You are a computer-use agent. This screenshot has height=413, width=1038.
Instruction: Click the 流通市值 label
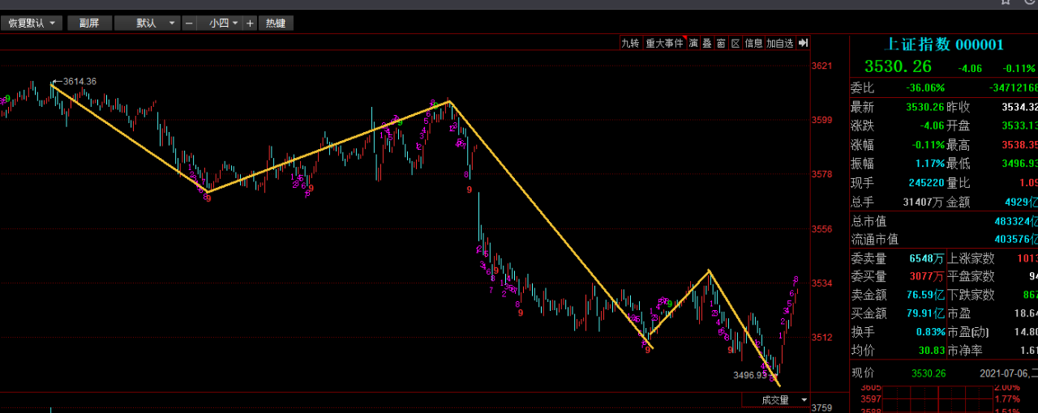click(874, 239)
